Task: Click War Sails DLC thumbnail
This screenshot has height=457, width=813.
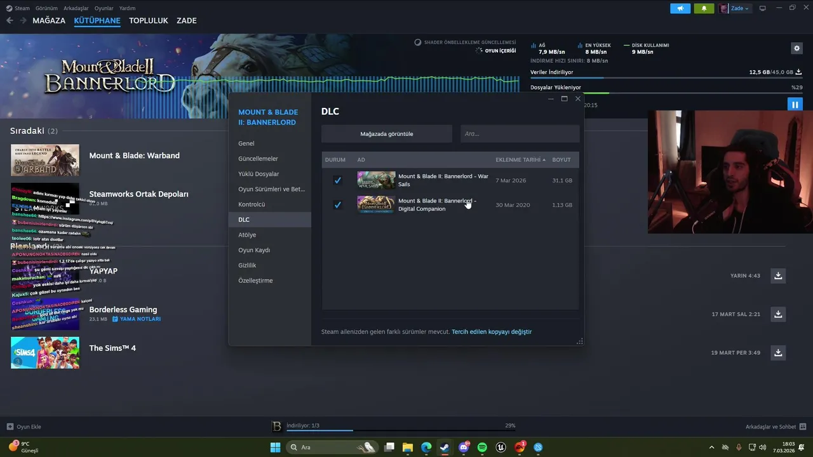Action: pyautogui.click(x=376, y=180)
